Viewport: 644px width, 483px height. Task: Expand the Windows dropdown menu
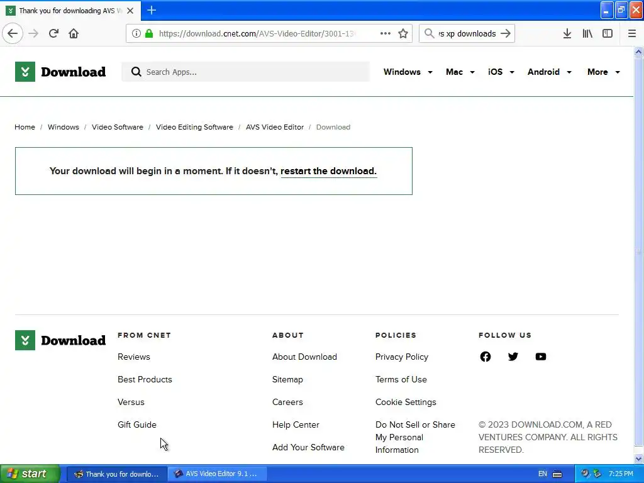pyautogui.click(x=408, y=72)
